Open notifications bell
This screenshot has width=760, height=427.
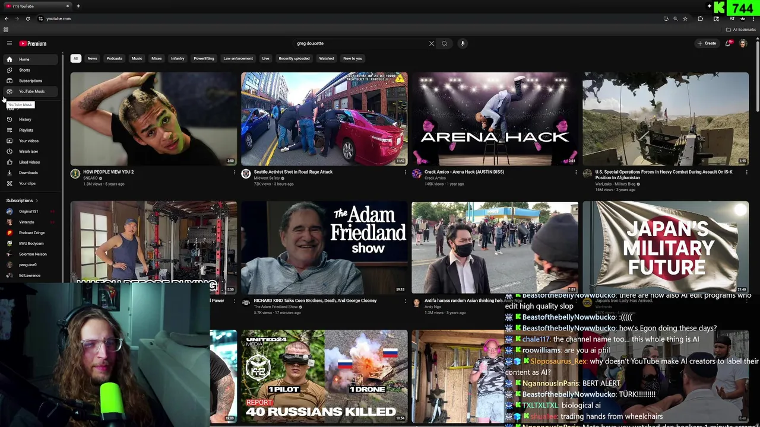coord(728,43)
